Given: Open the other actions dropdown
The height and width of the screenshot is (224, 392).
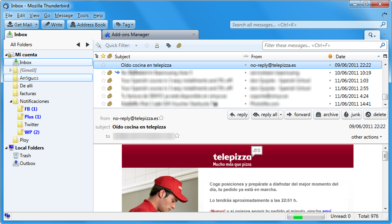Looking at the screenshot, I should [x=367, y=137].
